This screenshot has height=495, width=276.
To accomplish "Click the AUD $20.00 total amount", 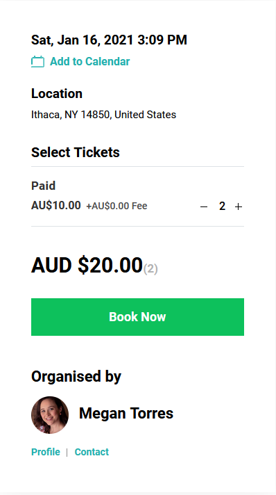I will pyautogui.click(x=87, y=265).
